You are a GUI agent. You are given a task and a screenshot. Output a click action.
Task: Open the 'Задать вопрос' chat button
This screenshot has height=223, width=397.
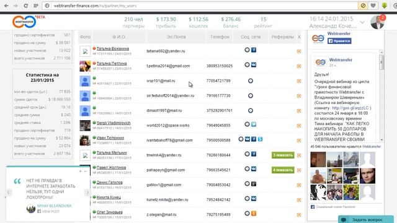tap(366, 219)
